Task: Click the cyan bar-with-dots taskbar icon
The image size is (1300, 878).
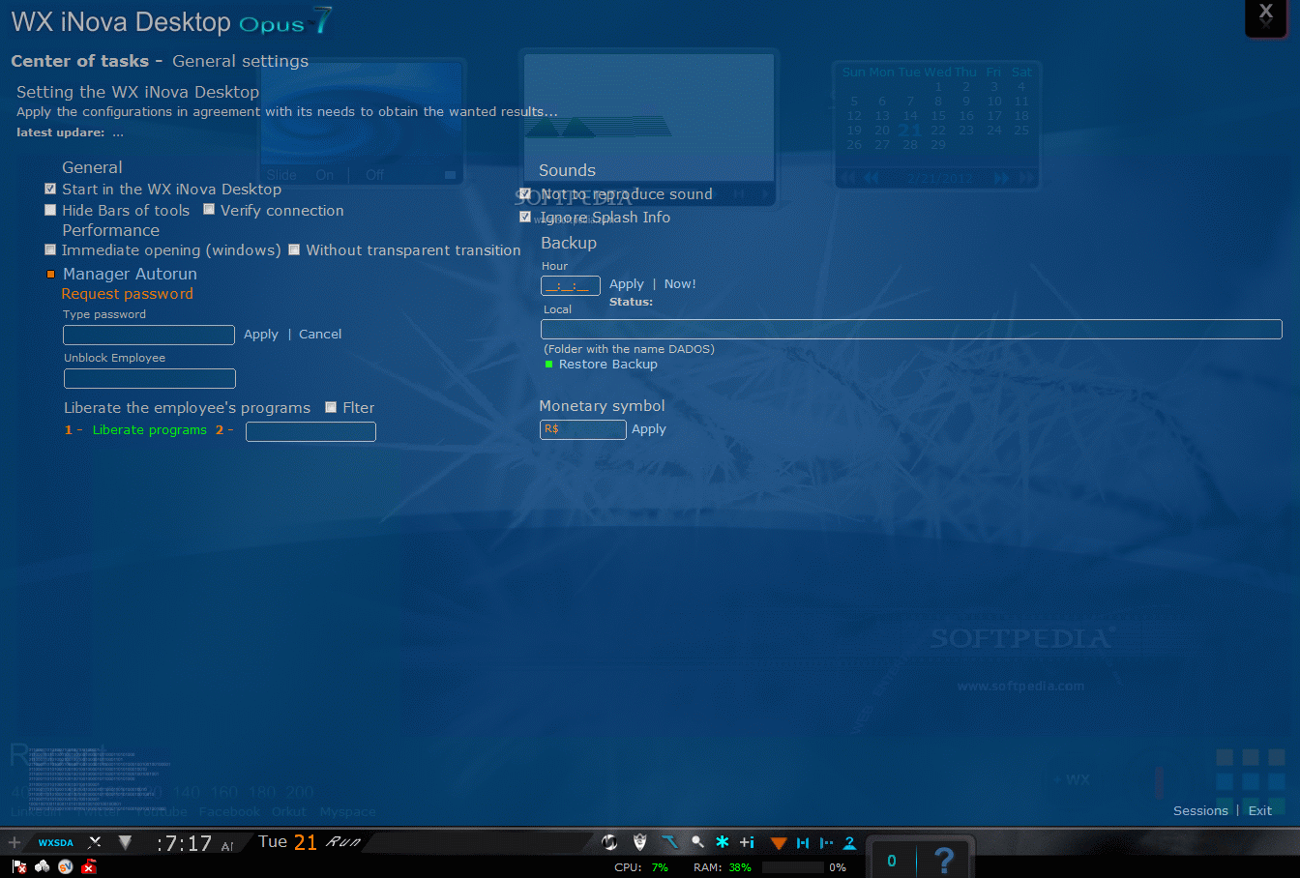Action: pyautogui.click(x=826, y=843)
